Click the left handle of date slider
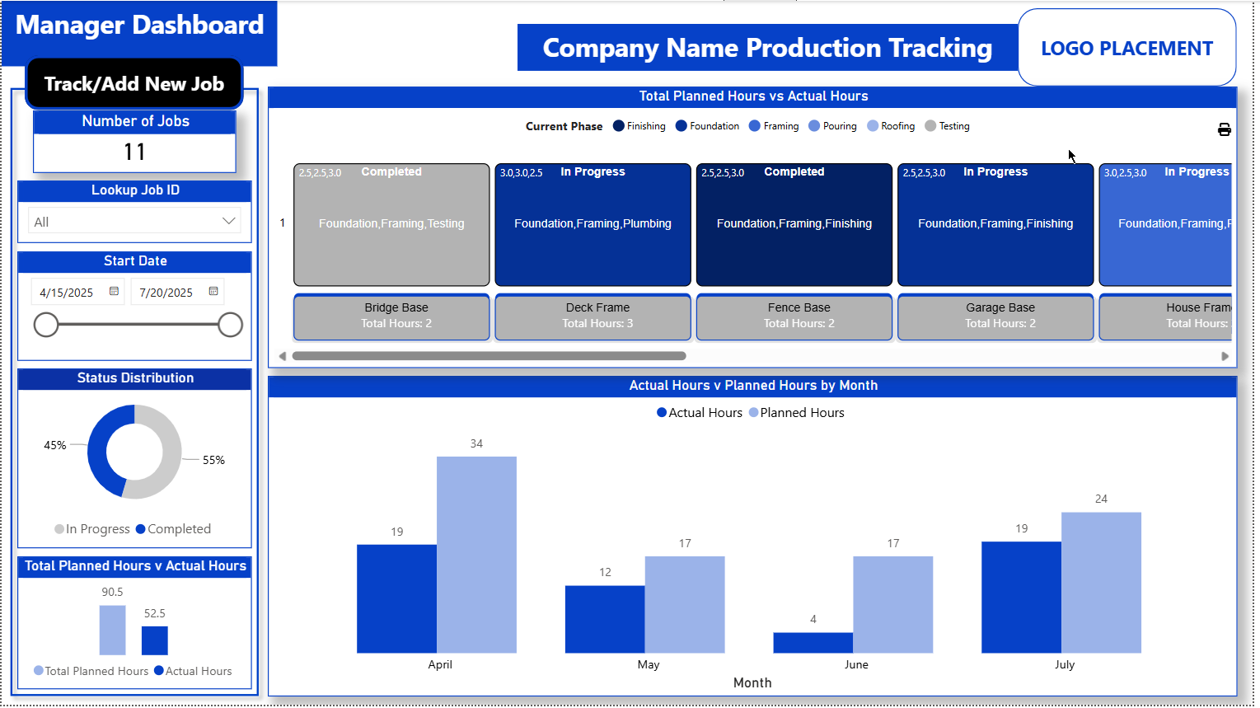Screen dimensions: 1260x708 46,325
